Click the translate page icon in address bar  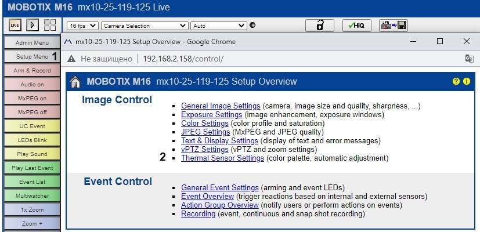469,59
